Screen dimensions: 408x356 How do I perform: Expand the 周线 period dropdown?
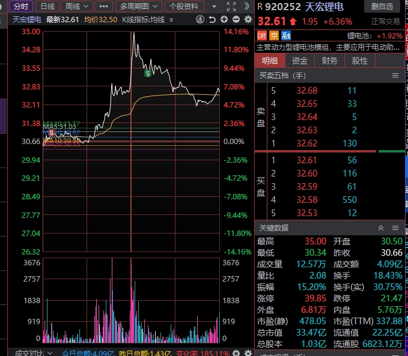[76, 6]
